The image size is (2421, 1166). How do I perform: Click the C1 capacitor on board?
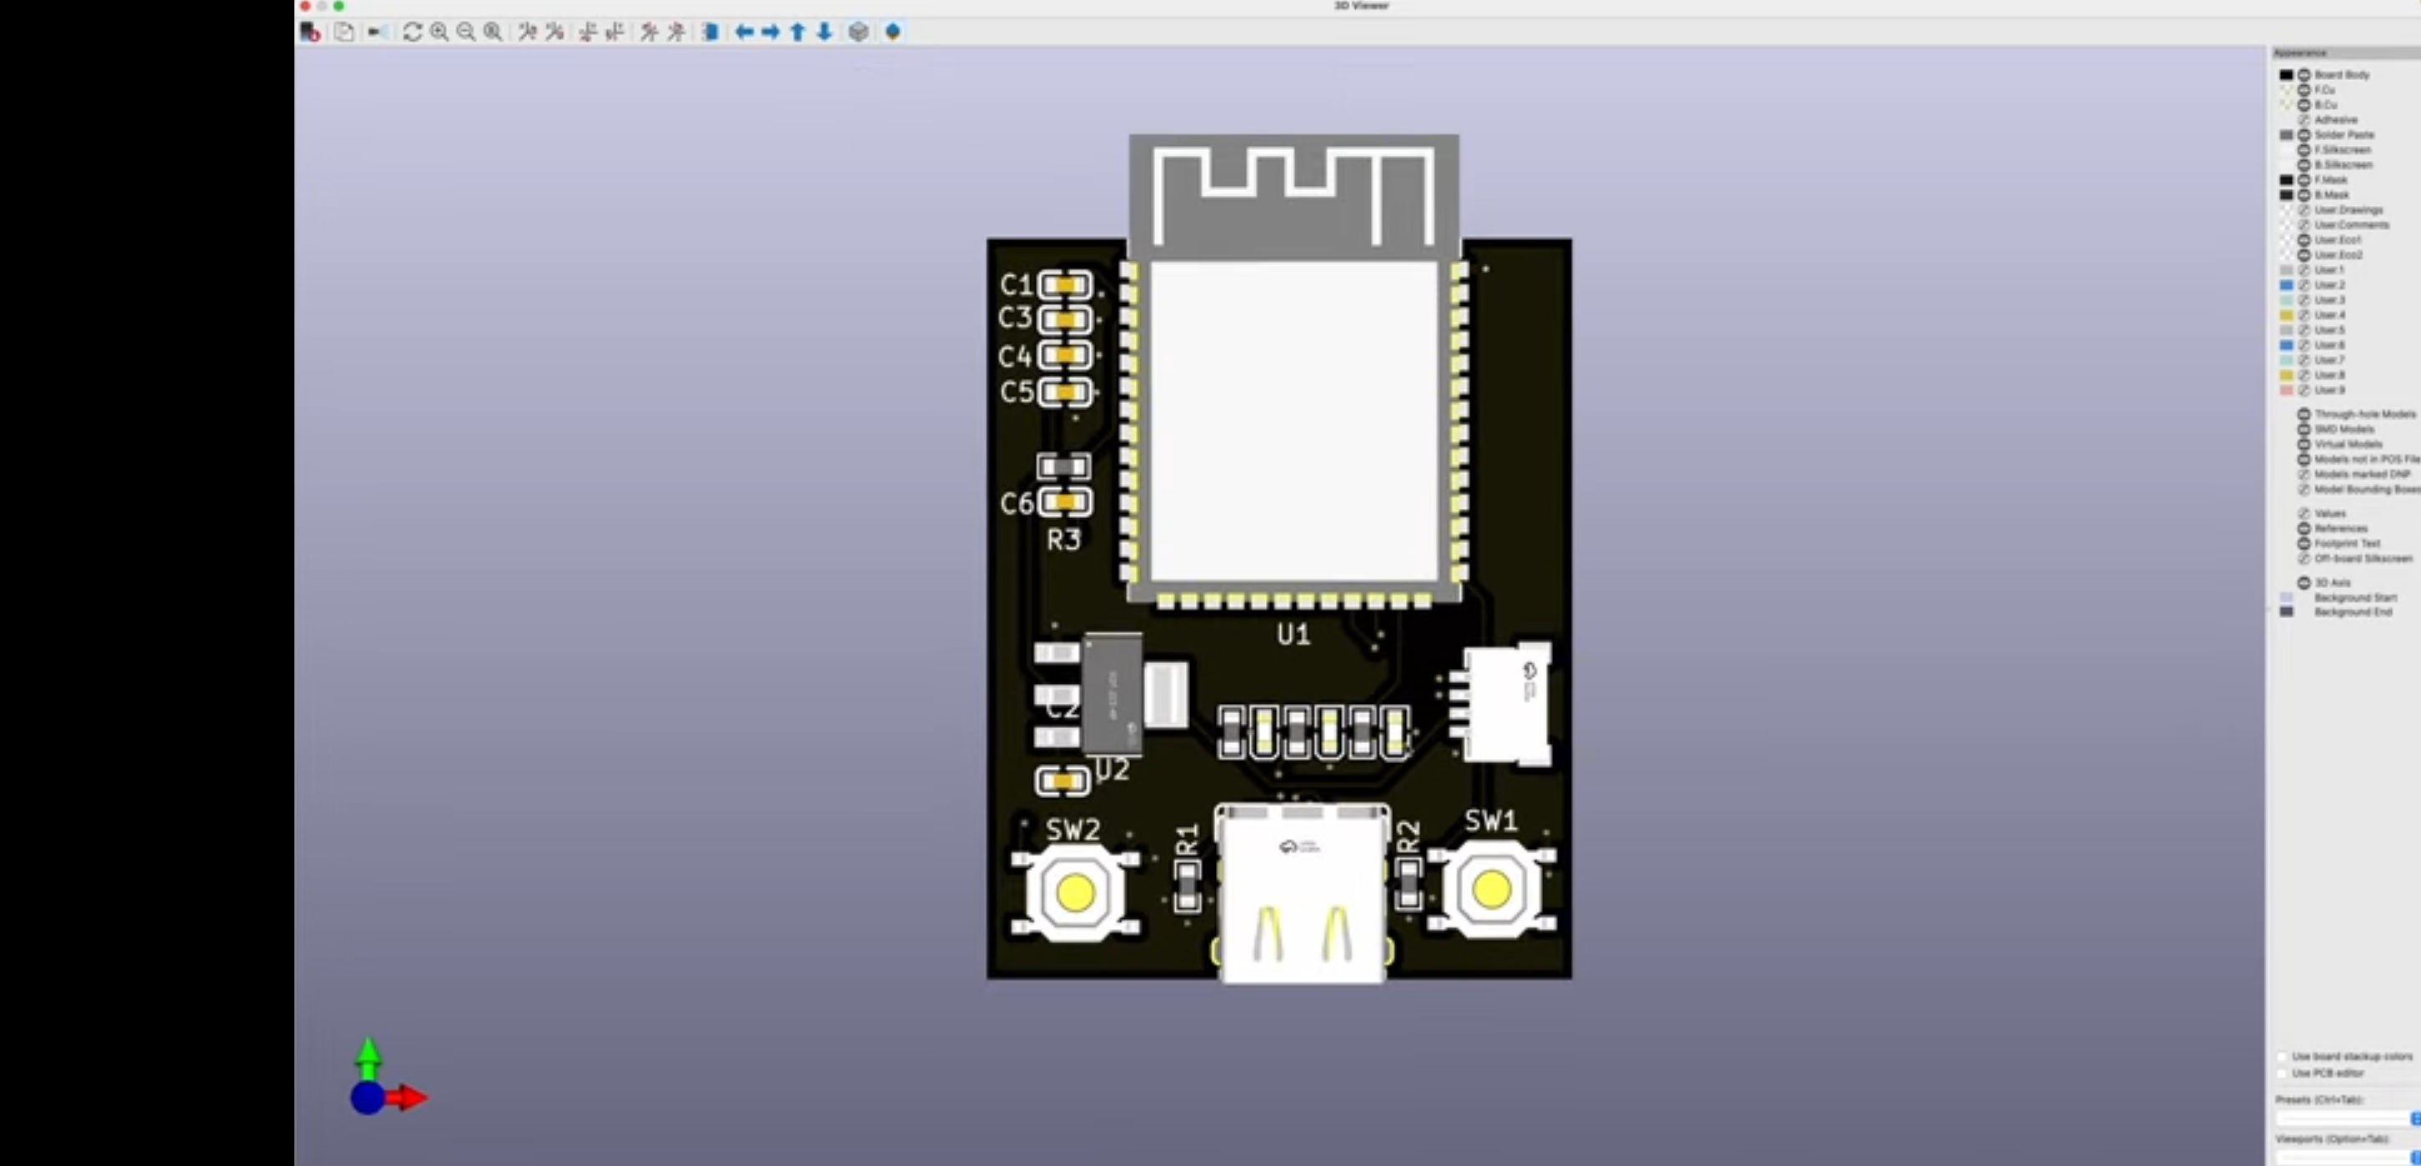click(x=1065, y=284)
